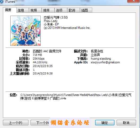The height and width of the screenshot is (128, 140).
Task: Close the iTunes dialog window
Action: (x=134, y=1)
